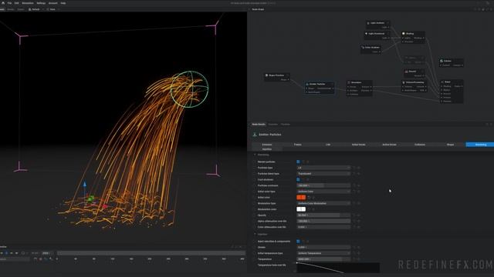Open the Particles blend type dropdown
Screen dimensions: 494x277
coord(323,174)
